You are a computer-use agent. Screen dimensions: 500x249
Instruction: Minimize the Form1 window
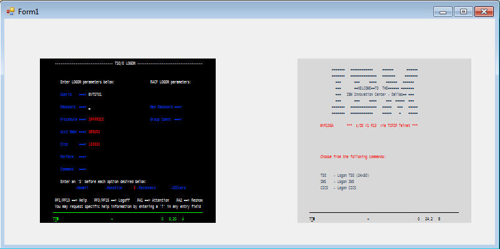point(443,11)
